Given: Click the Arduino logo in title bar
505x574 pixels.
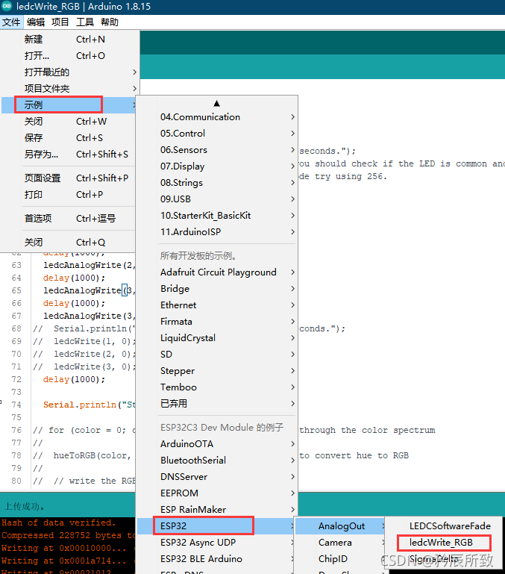Looking at the screenshot, I should (7, 6).
